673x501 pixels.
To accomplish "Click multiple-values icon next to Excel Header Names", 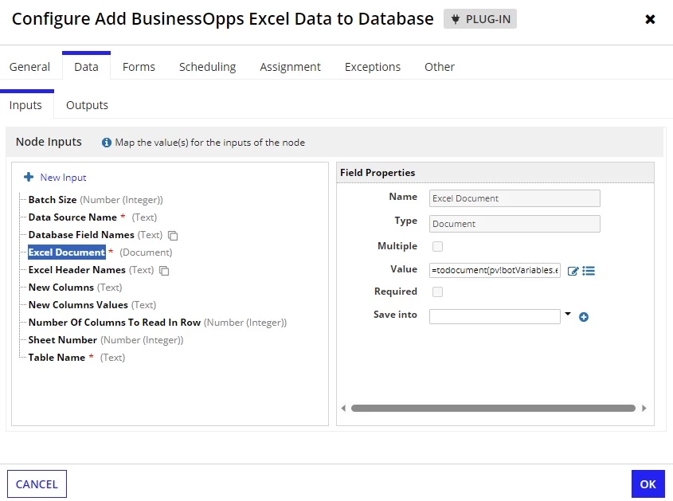I will pyautogui.click(x=164, y=271).
